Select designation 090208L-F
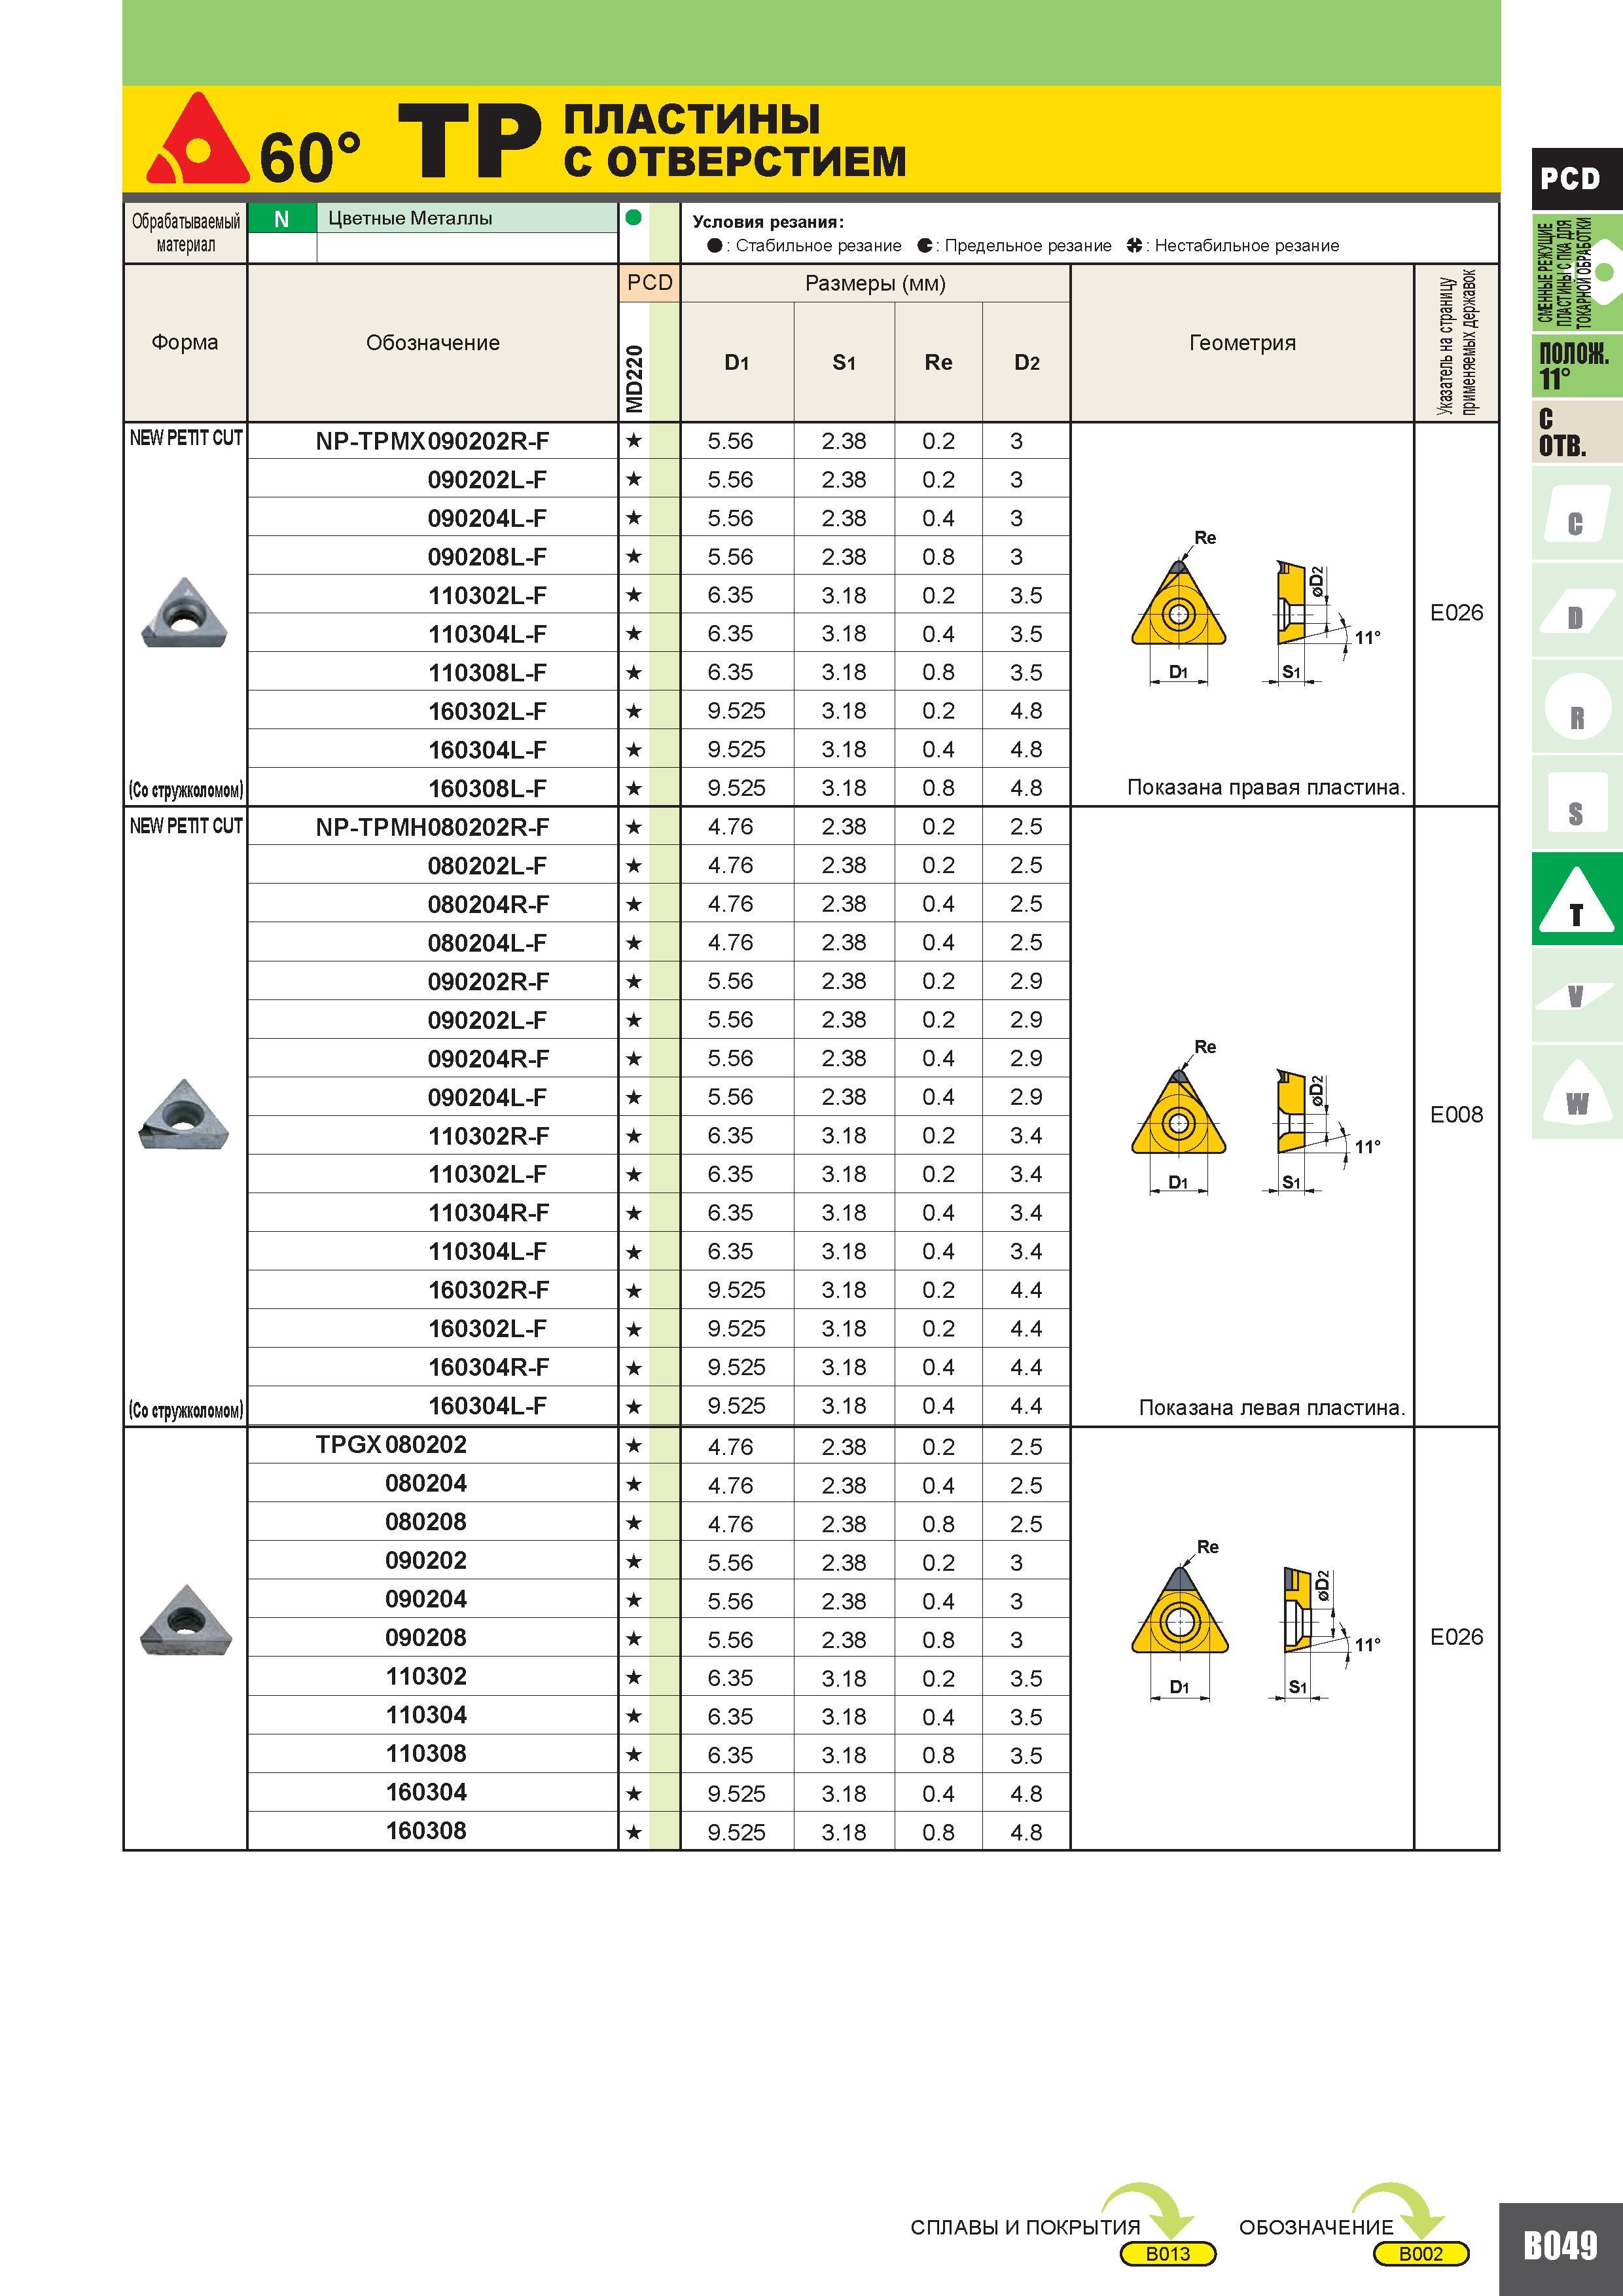The height and width of the screenshot is (2296, 1623). [x=488, y=557]
